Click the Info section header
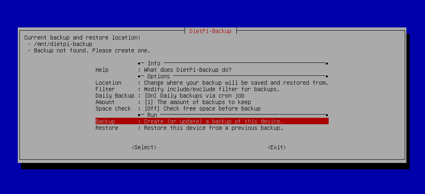The height and width of the screenshot is (194, 425). (154, 63)
